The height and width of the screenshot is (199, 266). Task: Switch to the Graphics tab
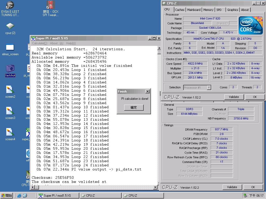[232, 10]
